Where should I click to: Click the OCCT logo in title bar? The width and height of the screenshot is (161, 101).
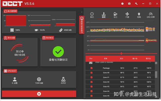pyautogui.click(x=13, y=4)
